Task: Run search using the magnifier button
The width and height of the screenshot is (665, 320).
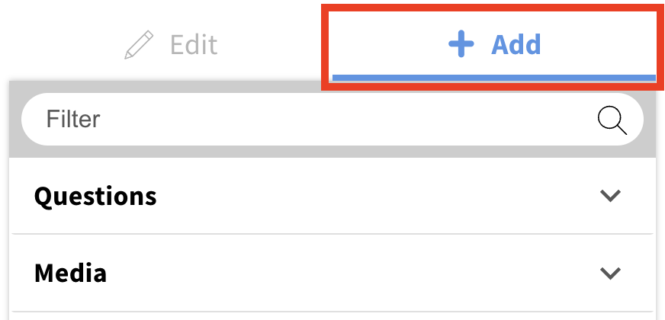Action: coord(612,121)
